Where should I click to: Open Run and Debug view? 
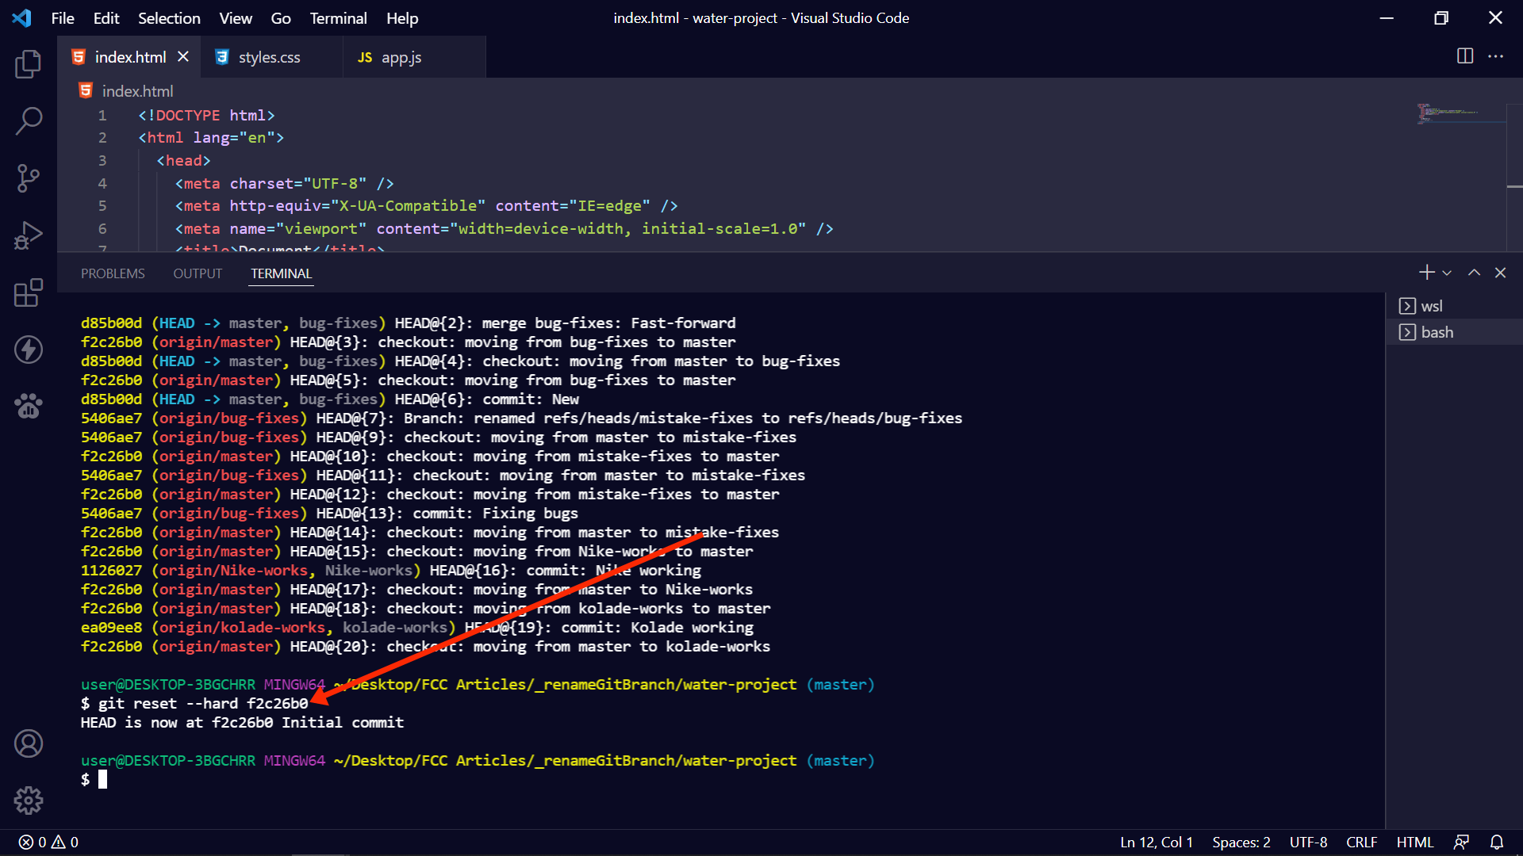coord(29,235)
